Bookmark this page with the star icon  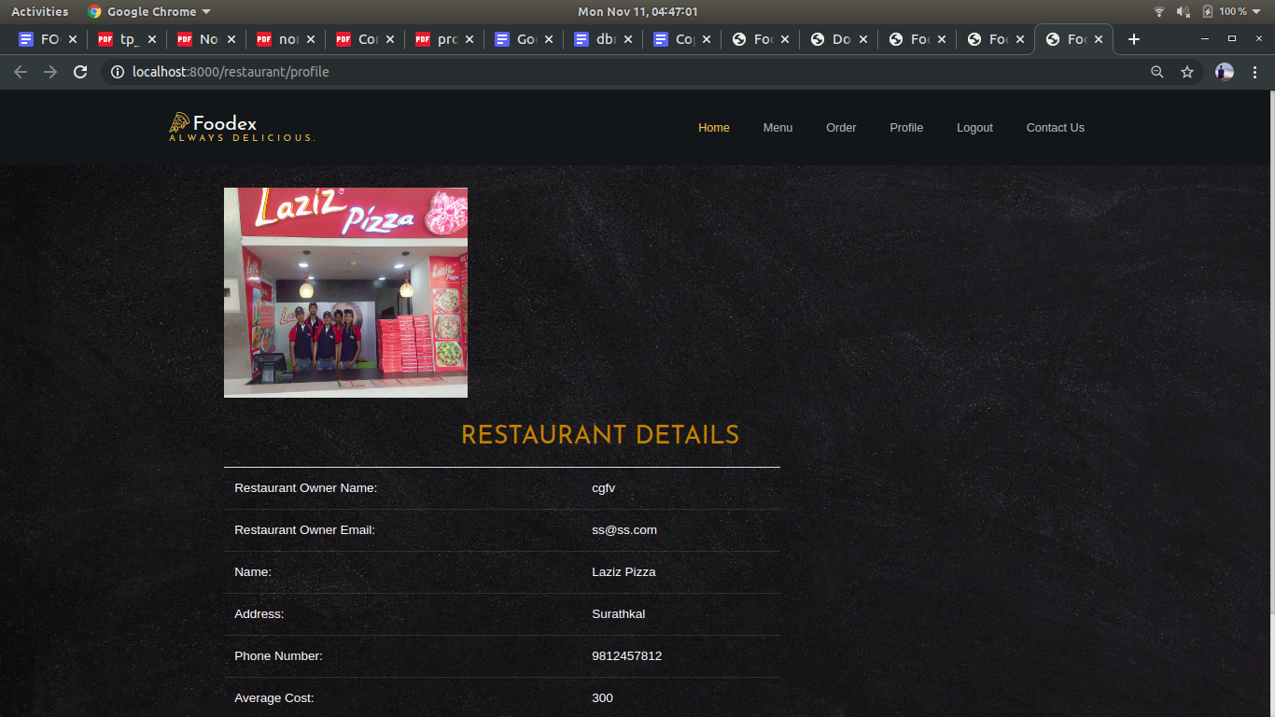tap(1187, 72)
